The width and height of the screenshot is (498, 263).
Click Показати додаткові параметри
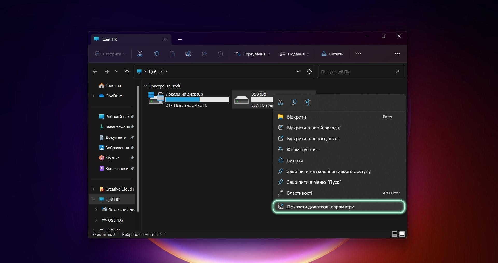coord(320,207)
